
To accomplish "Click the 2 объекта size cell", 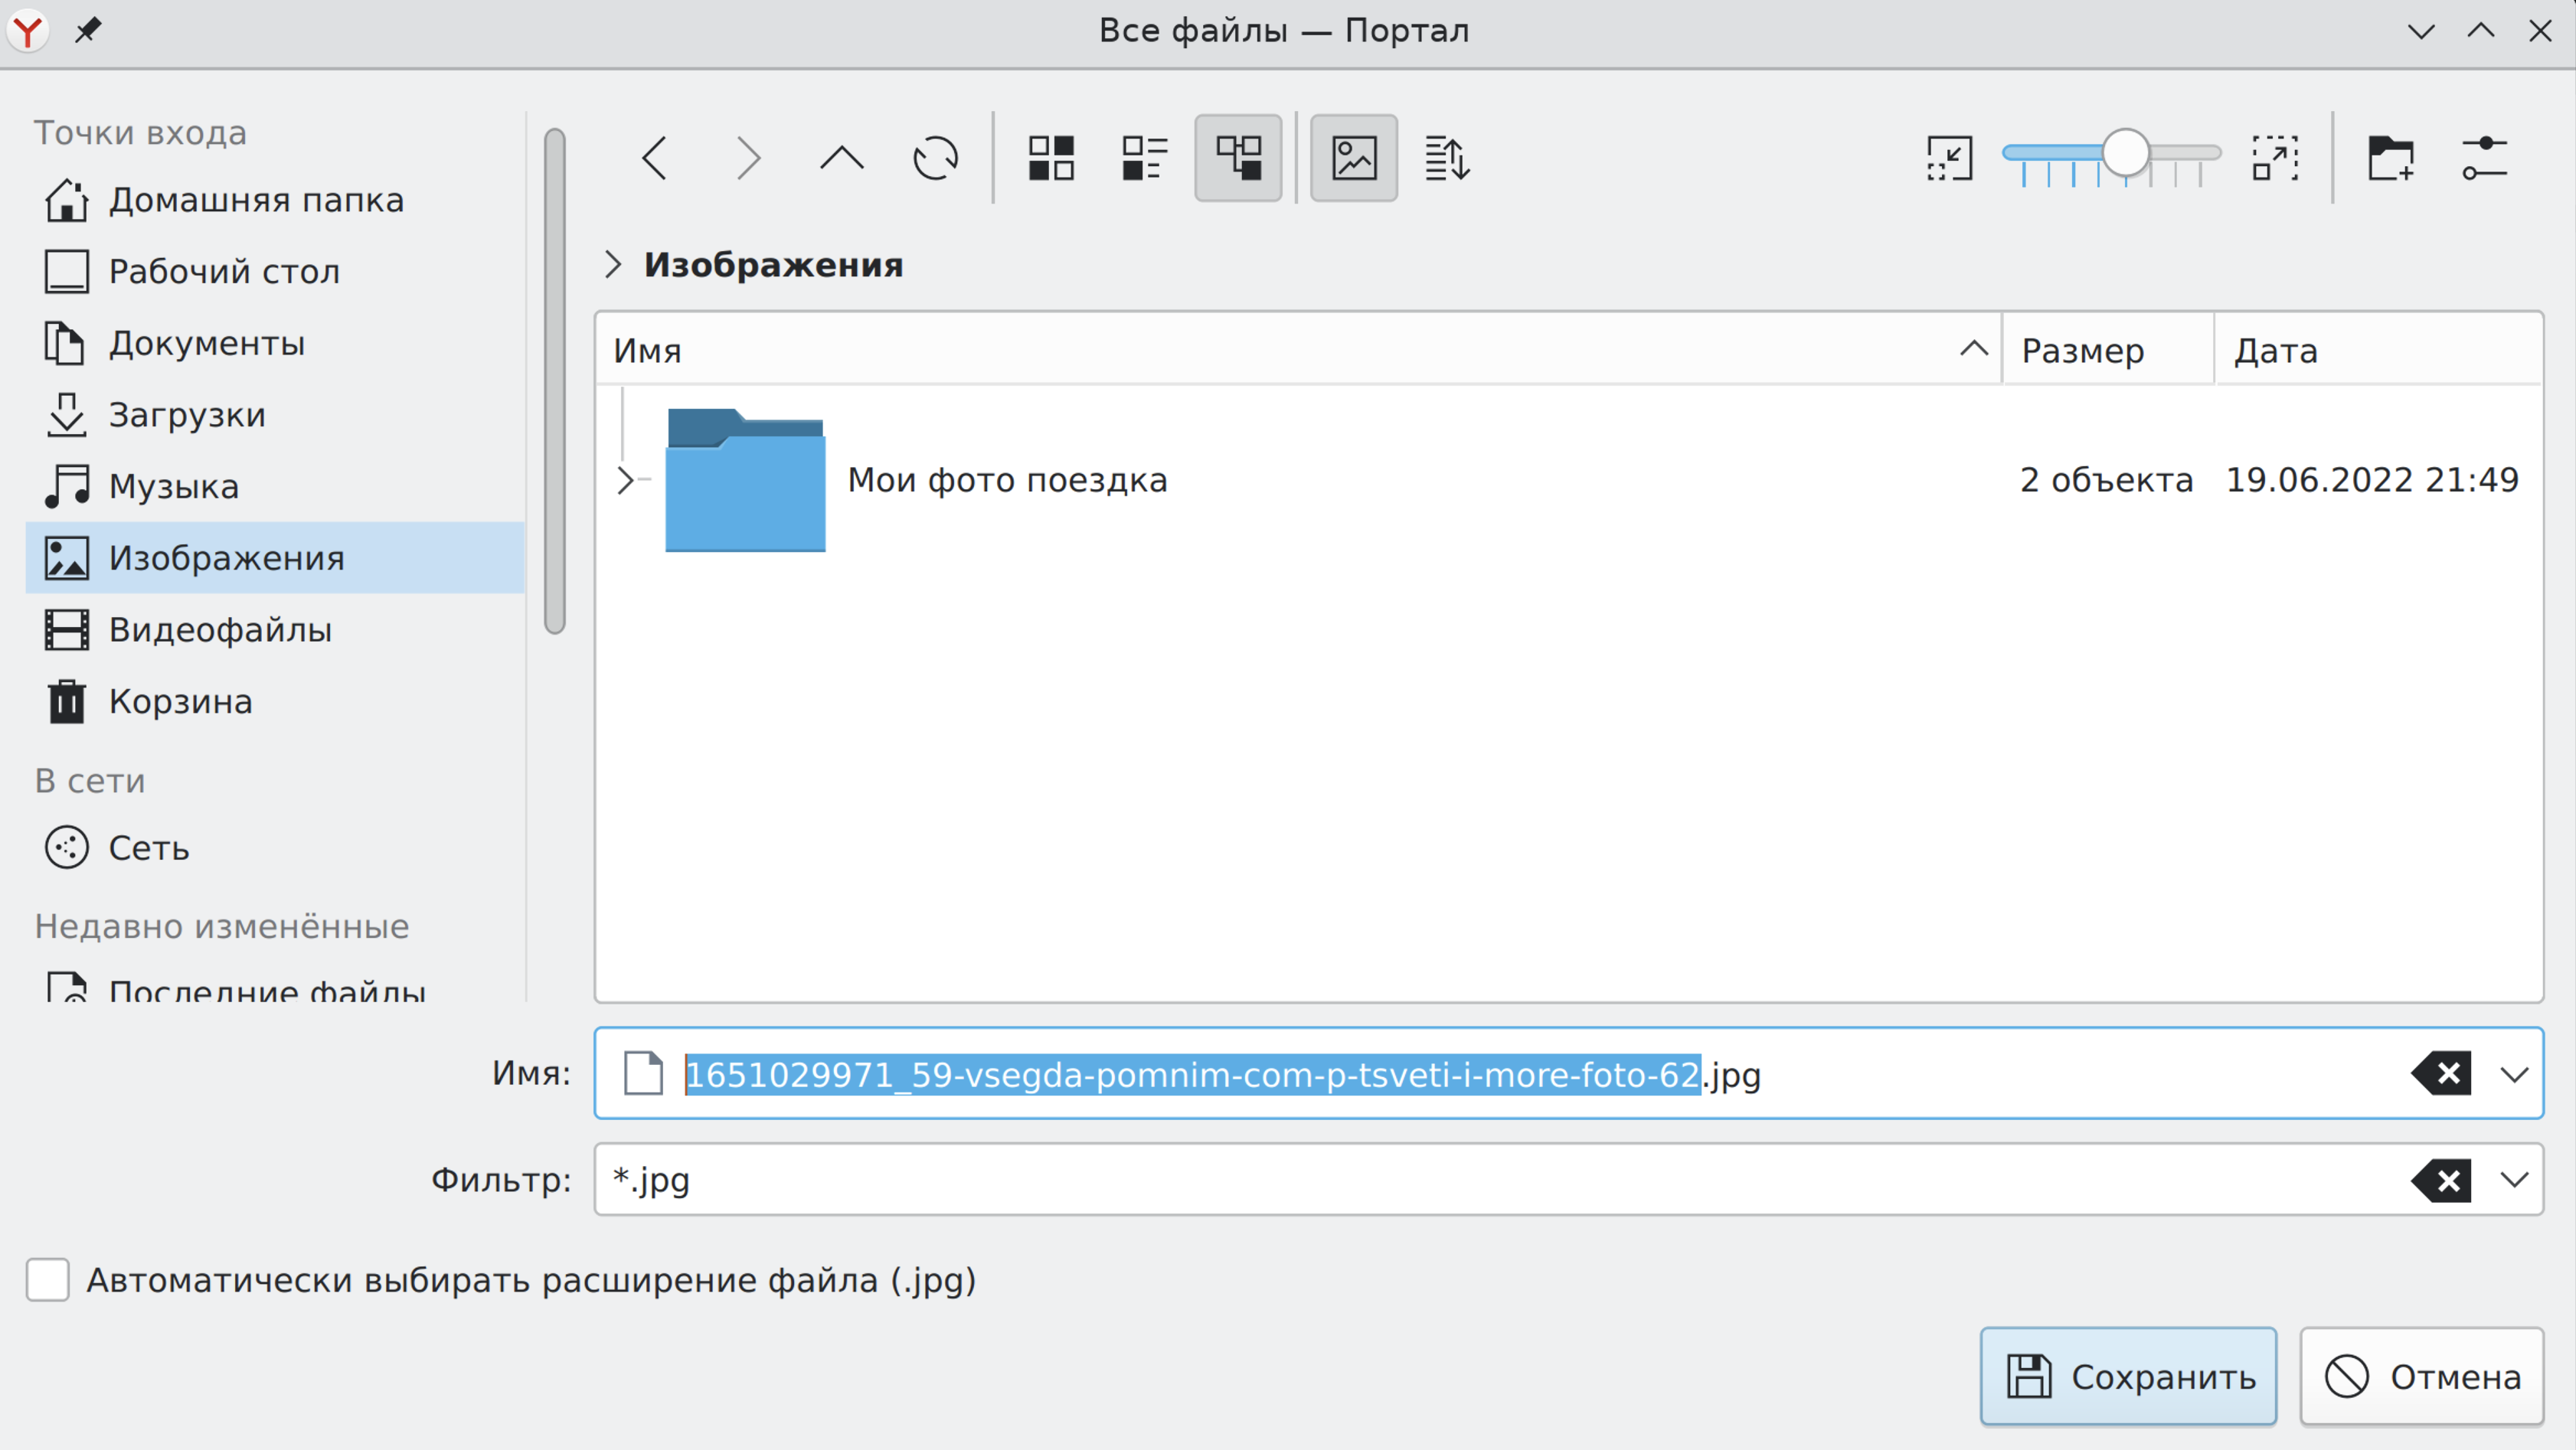I will (x=2106, y=480).
